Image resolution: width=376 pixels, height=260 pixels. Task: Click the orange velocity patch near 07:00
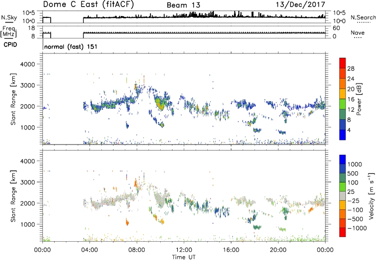tap(127, 222)
